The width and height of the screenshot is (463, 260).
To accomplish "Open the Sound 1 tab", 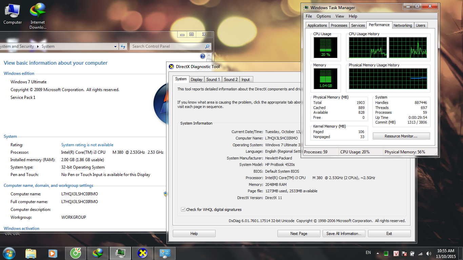I will (213, 80).
